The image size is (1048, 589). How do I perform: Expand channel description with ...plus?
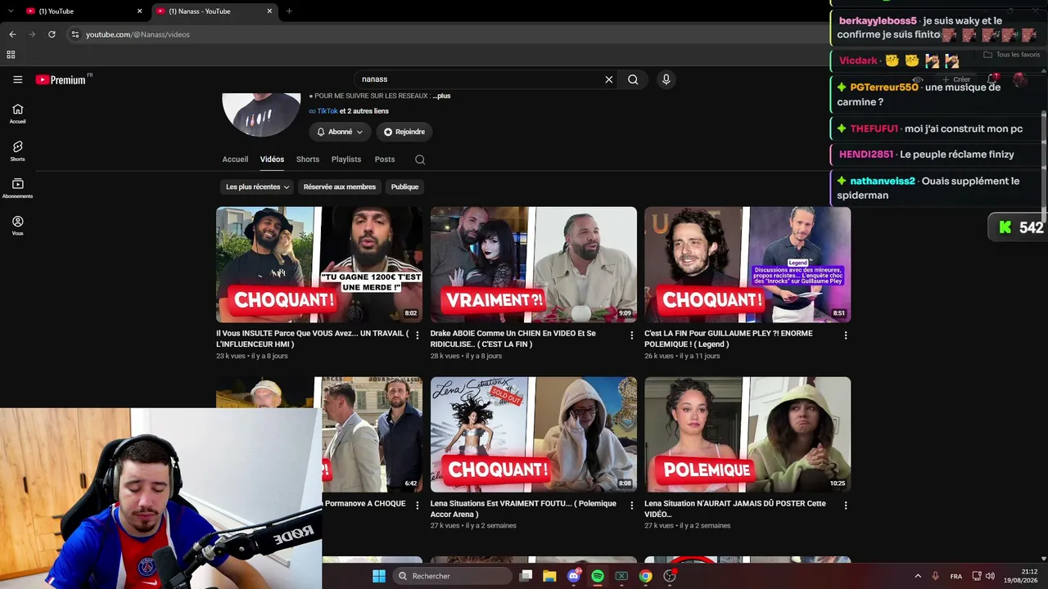click(x=442, y=96)
